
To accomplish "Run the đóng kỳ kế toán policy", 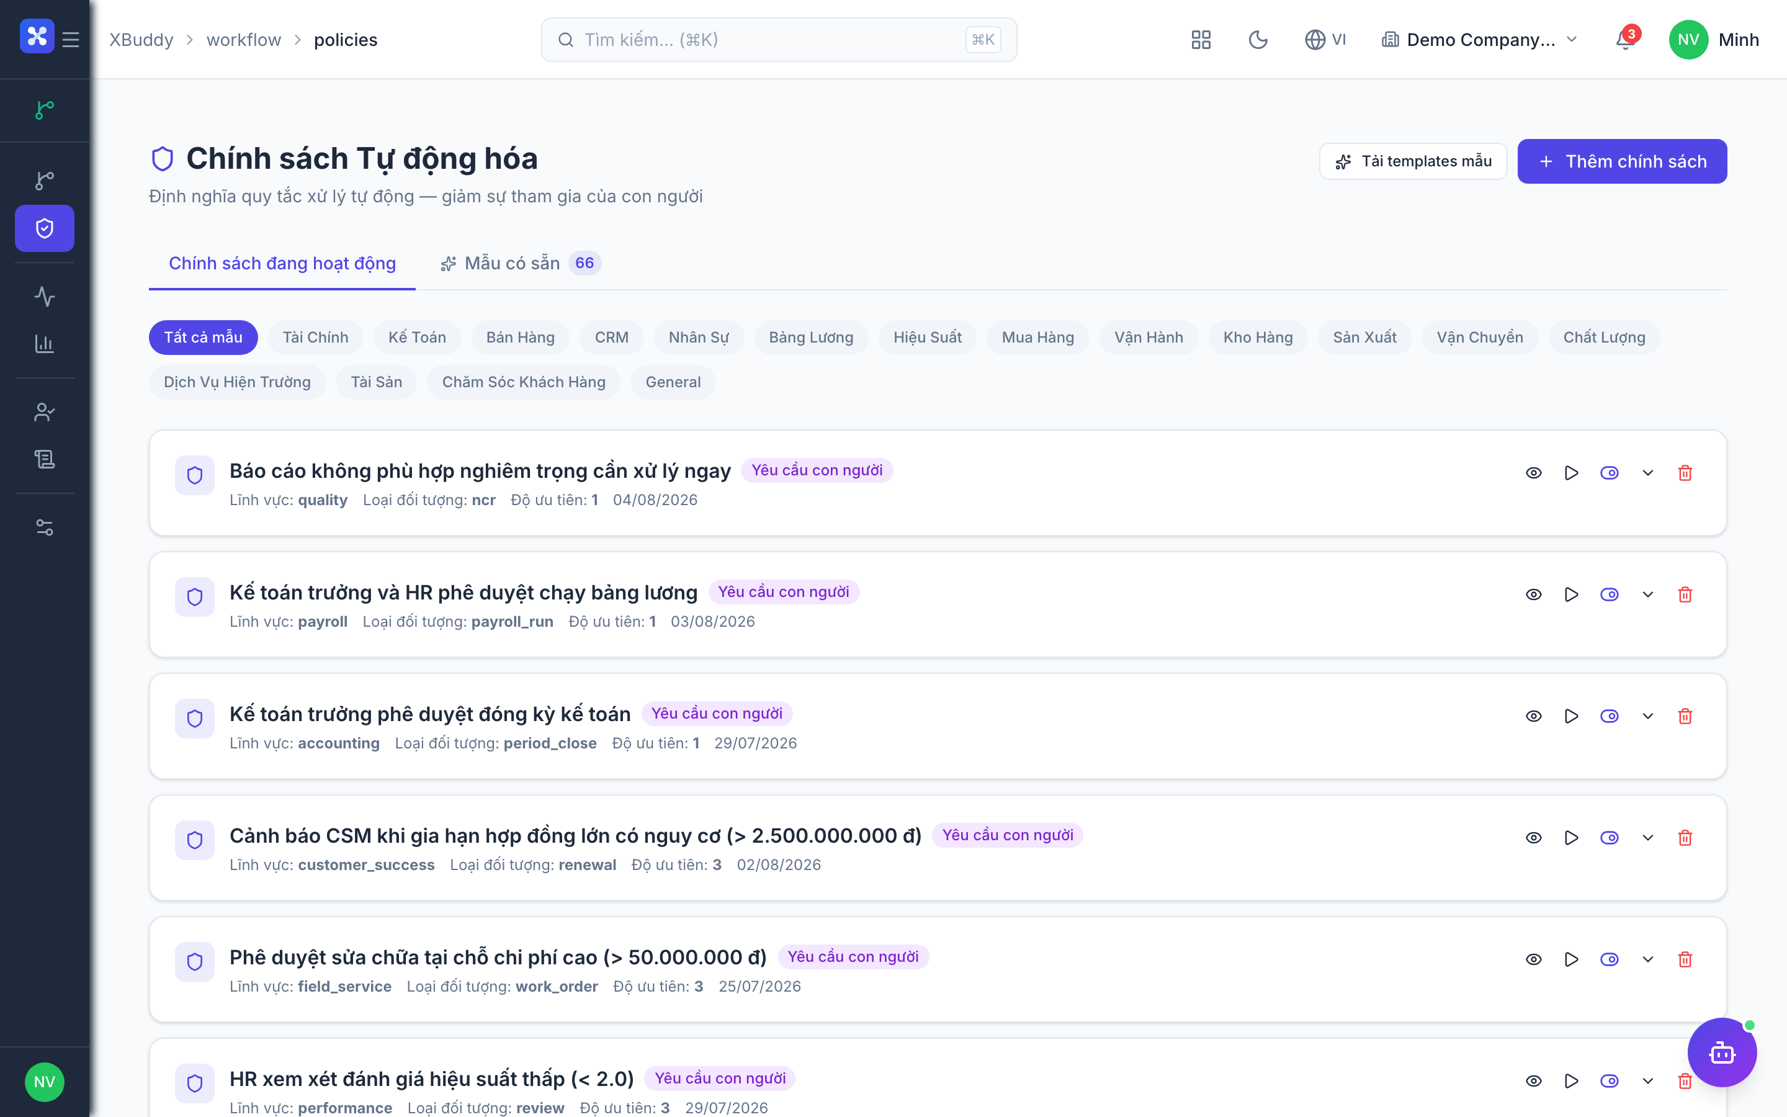I will (x=1571, y=716).
